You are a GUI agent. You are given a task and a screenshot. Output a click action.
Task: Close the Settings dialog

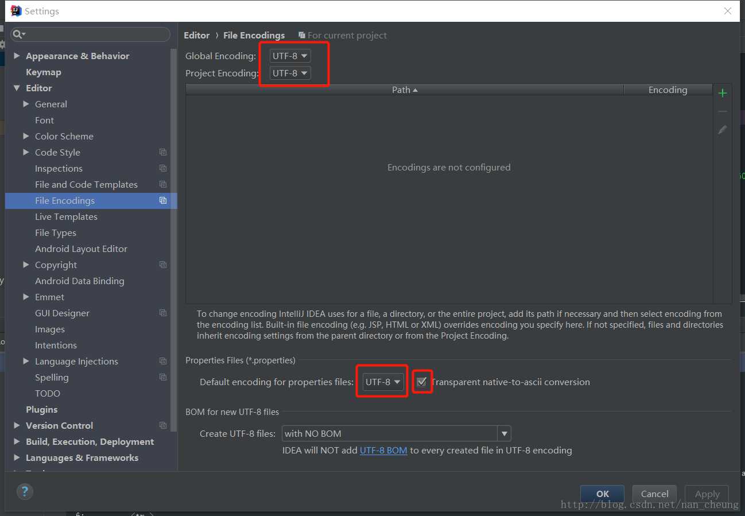[728, 11]
